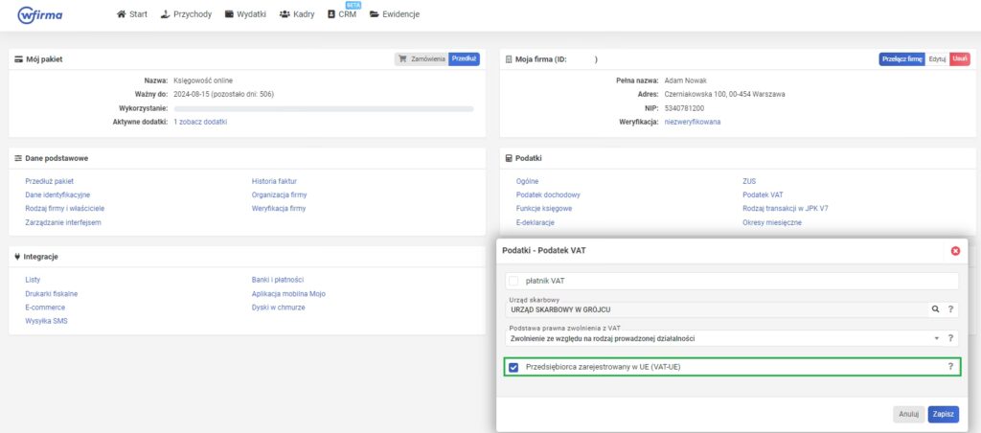Click the cart icon on Zamówienia button
Screen dimensions: 981x433
(x=403, y=59)
